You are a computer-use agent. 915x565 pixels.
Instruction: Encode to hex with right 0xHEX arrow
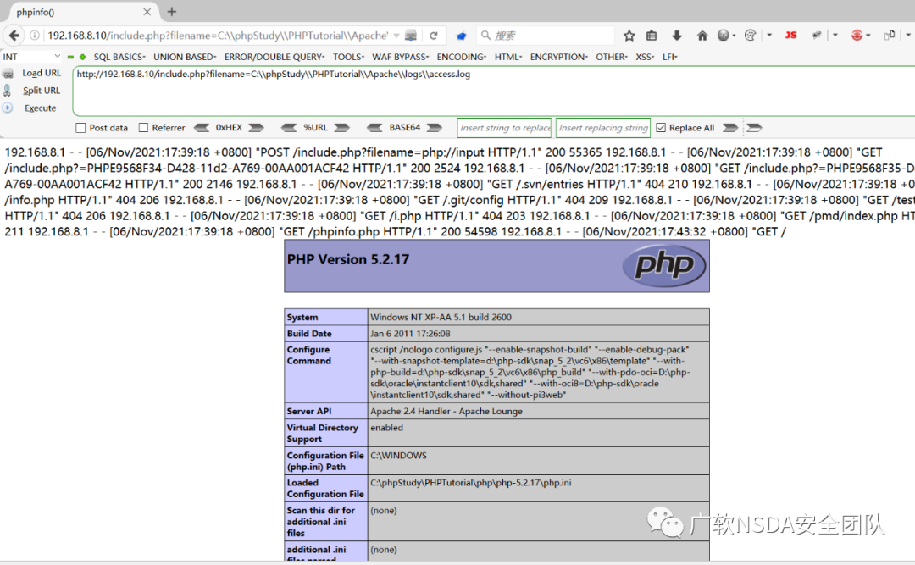click(256, 128)
